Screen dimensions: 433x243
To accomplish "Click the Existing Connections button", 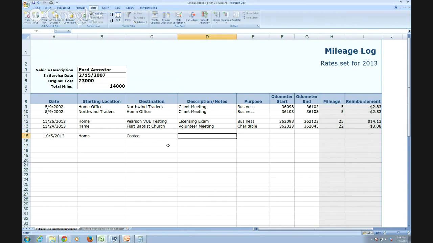I will coord(70,18).
